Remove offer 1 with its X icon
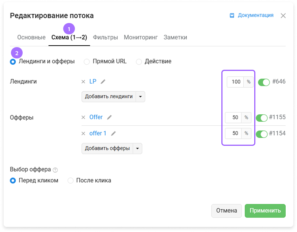The width and height of the screenshot is (297, 232). pos(83,133)
